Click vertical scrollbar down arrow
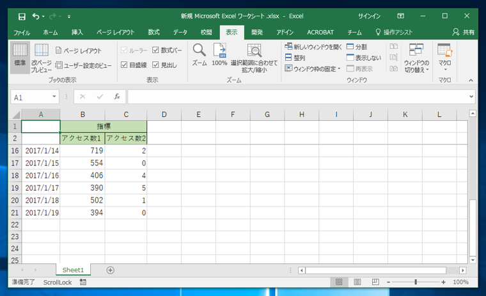The width and height of the screenshot is (486, 296). pos(473,260)
